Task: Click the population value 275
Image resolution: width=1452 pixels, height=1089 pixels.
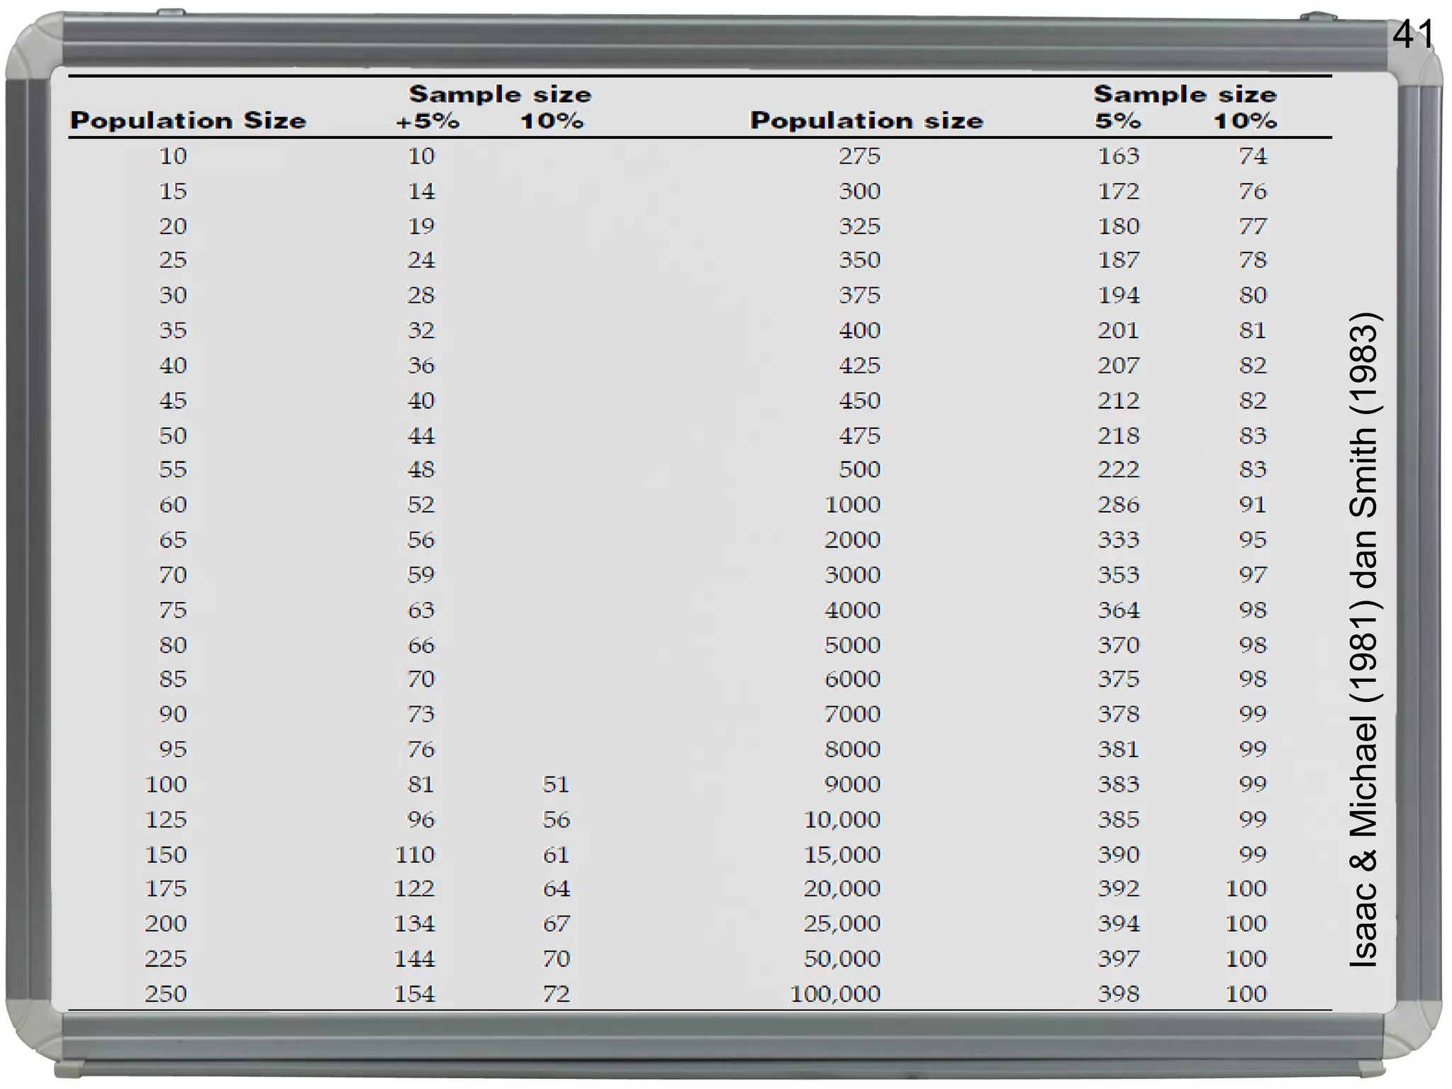Action: (x=859, y=156)
